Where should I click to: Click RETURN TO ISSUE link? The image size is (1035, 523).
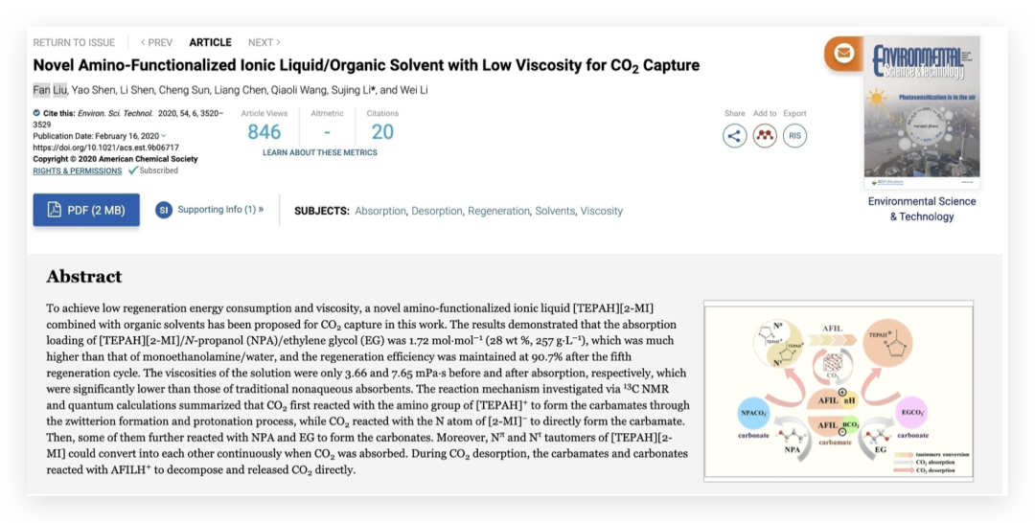pos(74,42)
